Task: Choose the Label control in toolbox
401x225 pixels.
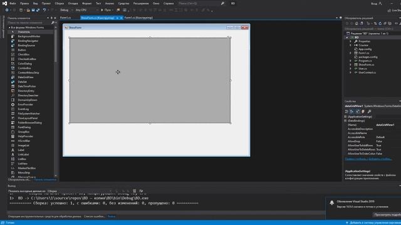Action: tap(21, 150)
